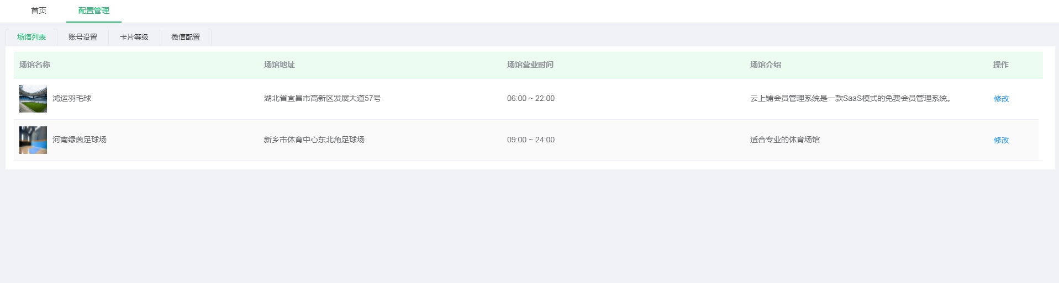
Task: Click the 河南绿茵足球场 venue thumbnail image
Action: click(x=33, y=140)
